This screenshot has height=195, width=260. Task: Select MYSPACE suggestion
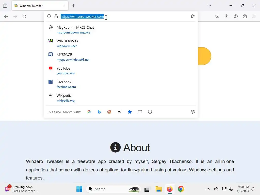click(x=121, y=57)
